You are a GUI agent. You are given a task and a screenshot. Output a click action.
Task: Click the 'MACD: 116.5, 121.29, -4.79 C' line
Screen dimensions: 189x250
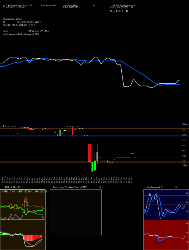(x=19, y=25)
